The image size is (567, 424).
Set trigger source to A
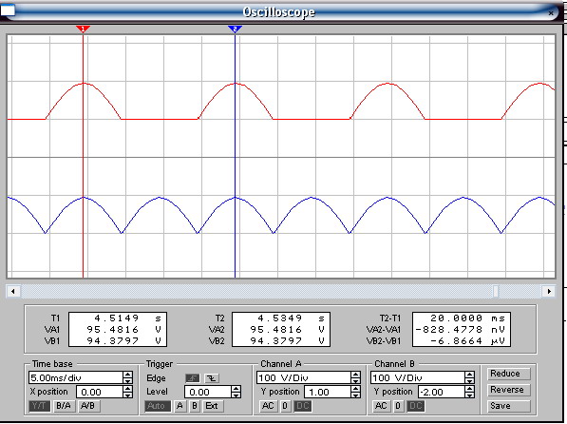pos(180,406)
